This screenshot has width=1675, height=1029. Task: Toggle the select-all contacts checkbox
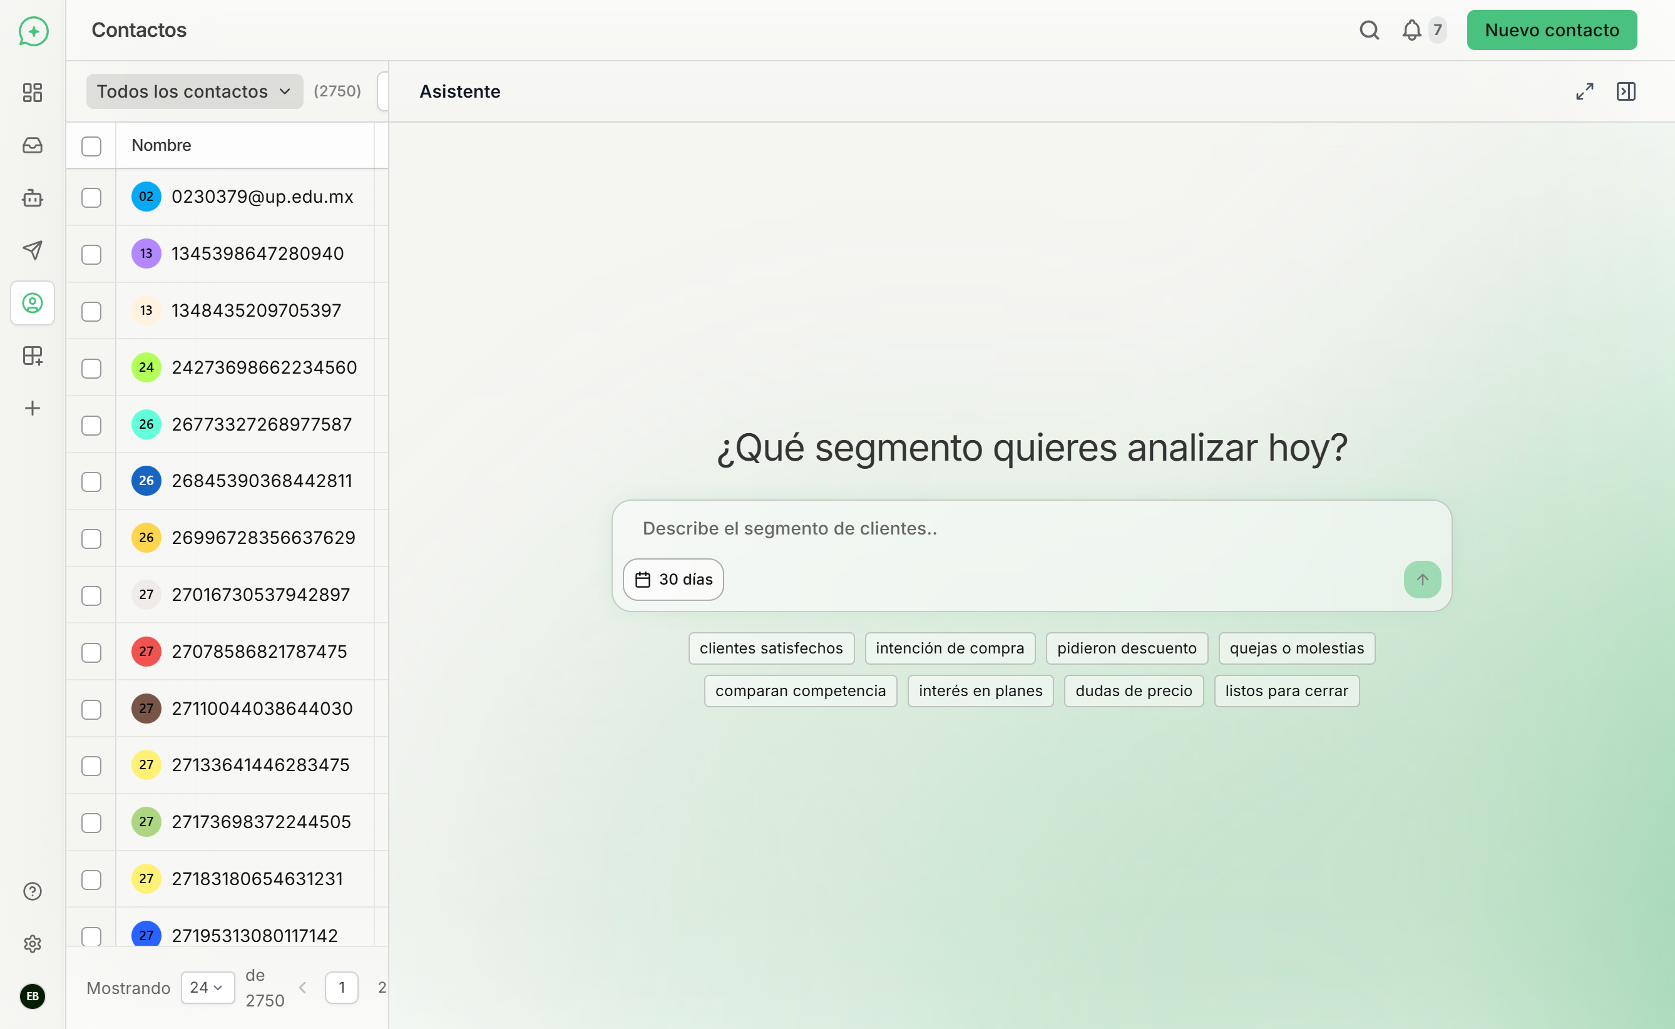91,146
